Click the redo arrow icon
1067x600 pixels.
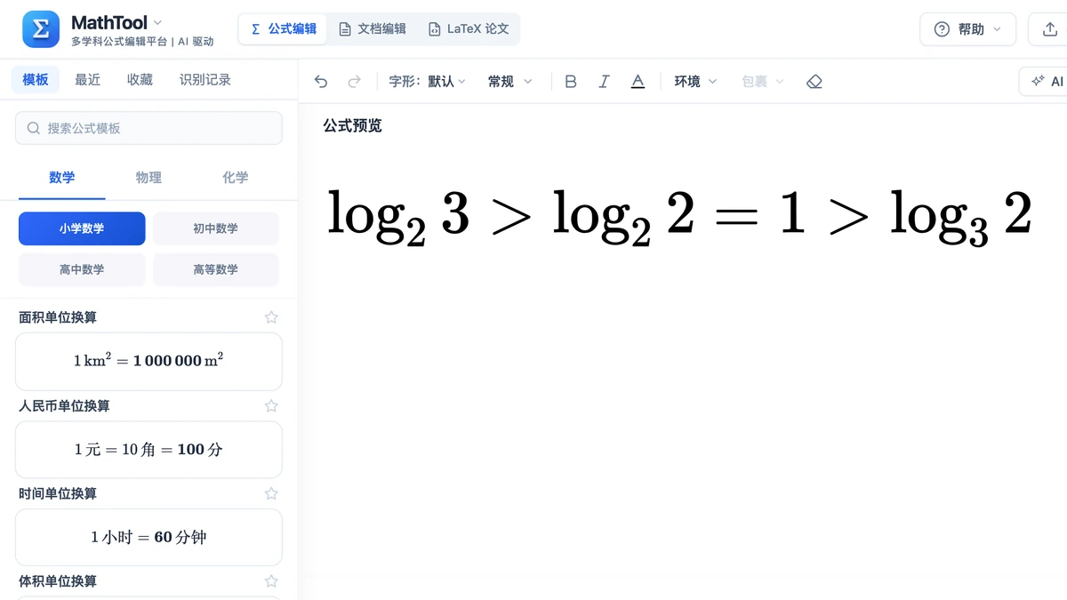pos(354,82)
